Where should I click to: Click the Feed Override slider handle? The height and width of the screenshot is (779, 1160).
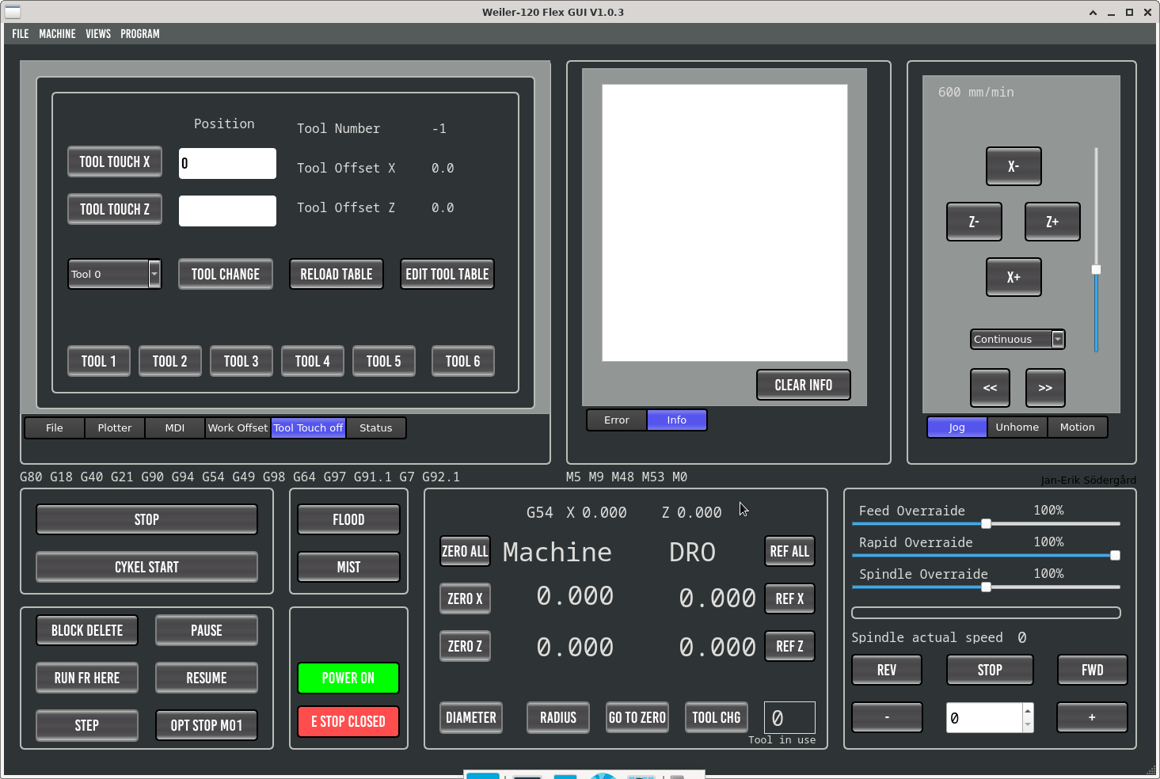tap(986, 523)
